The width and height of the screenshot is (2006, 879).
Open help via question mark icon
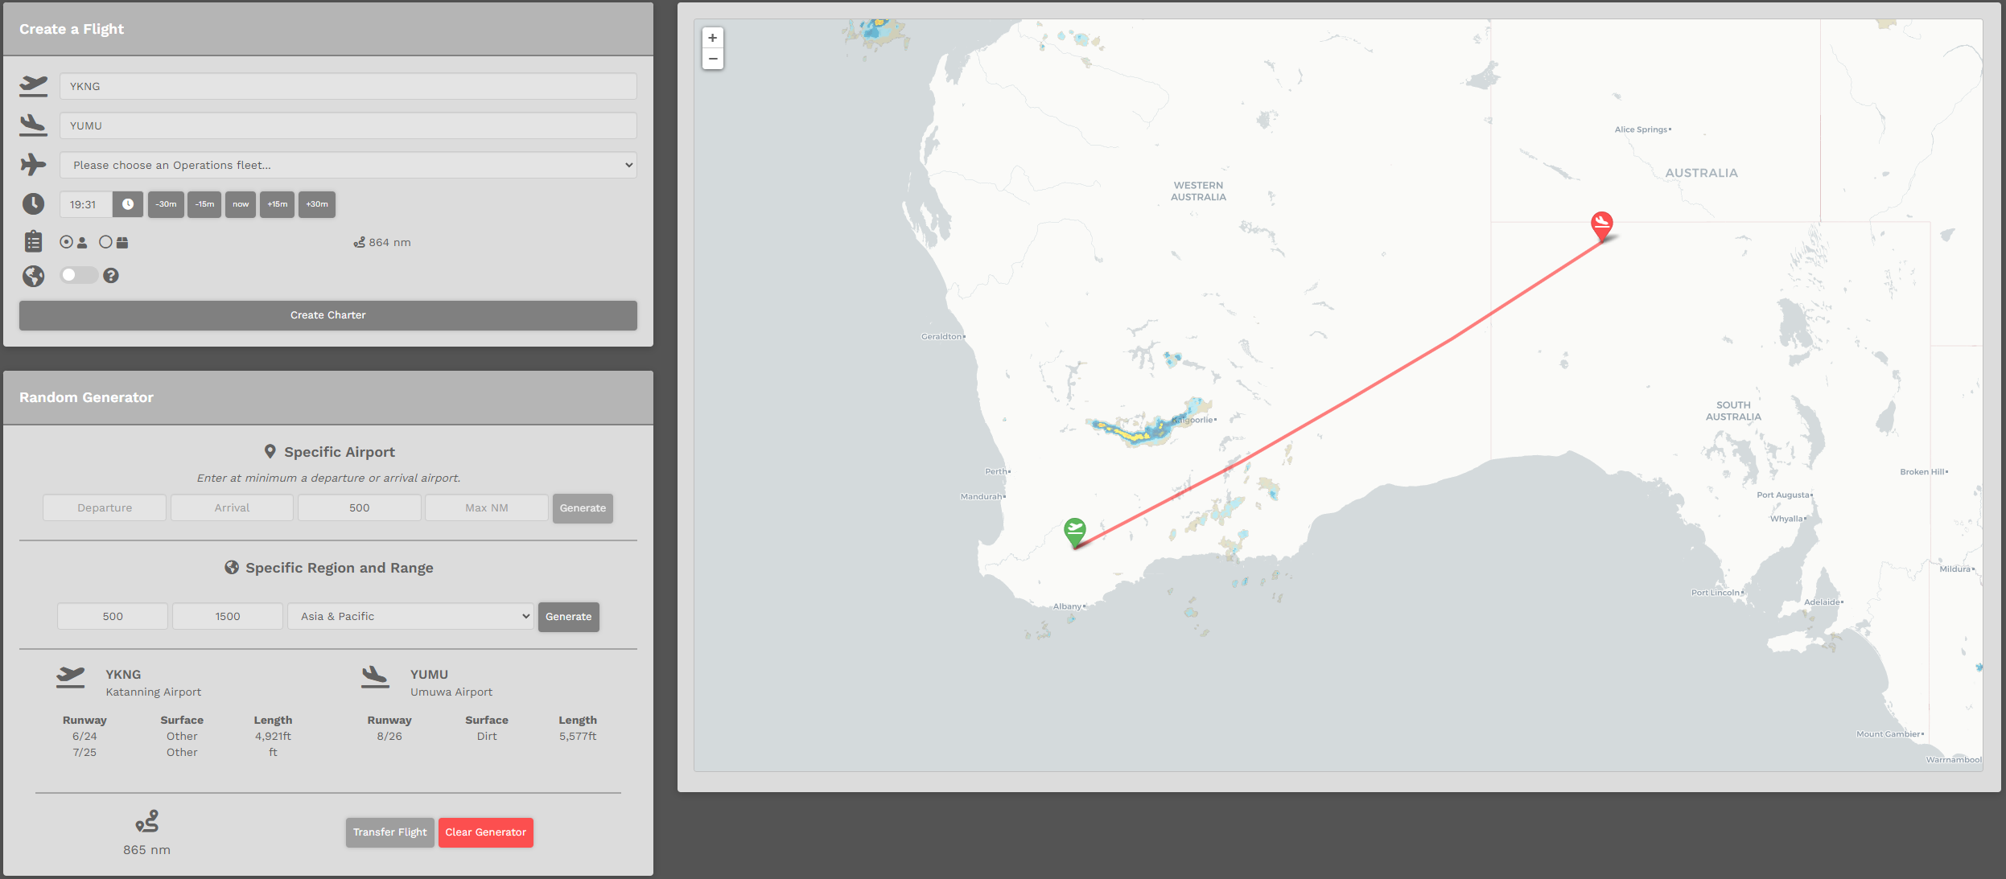111,275
